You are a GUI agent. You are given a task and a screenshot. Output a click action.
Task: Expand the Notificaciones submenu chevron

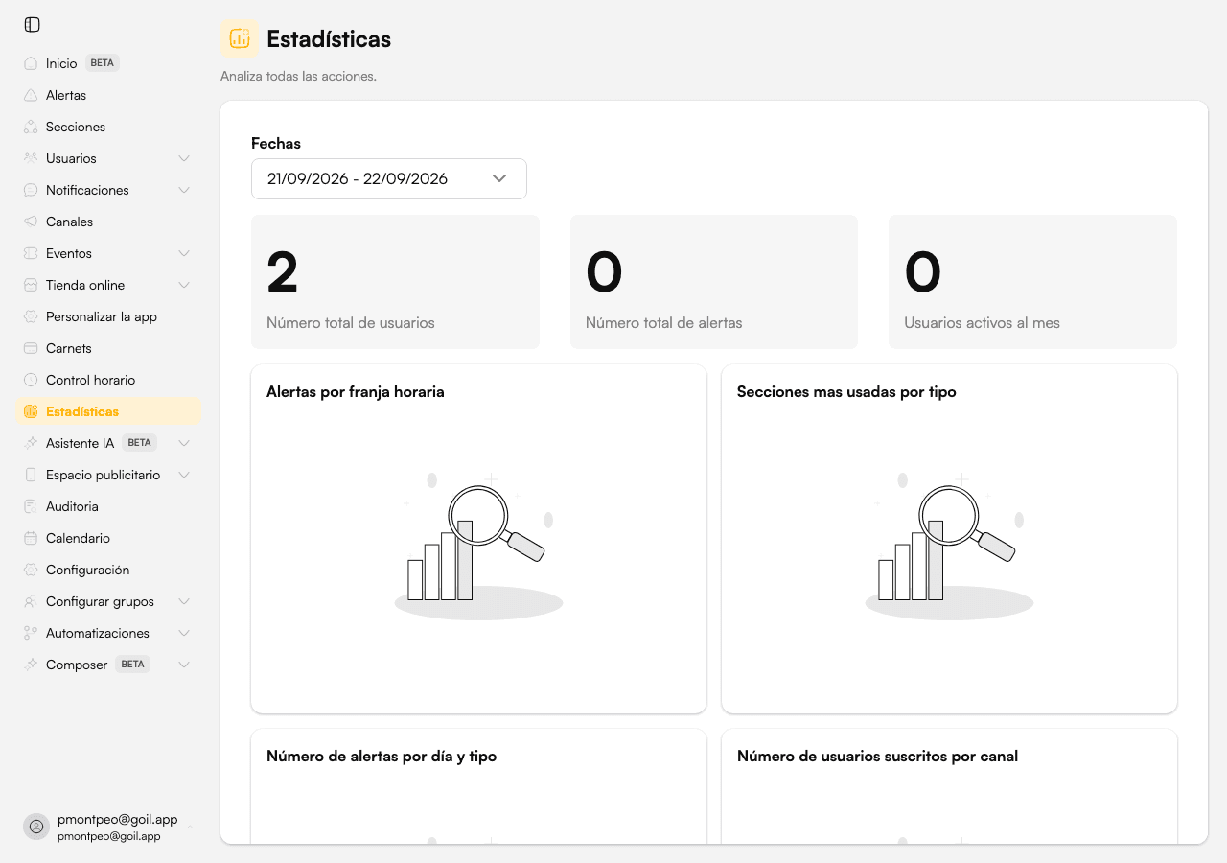point(184,190)
